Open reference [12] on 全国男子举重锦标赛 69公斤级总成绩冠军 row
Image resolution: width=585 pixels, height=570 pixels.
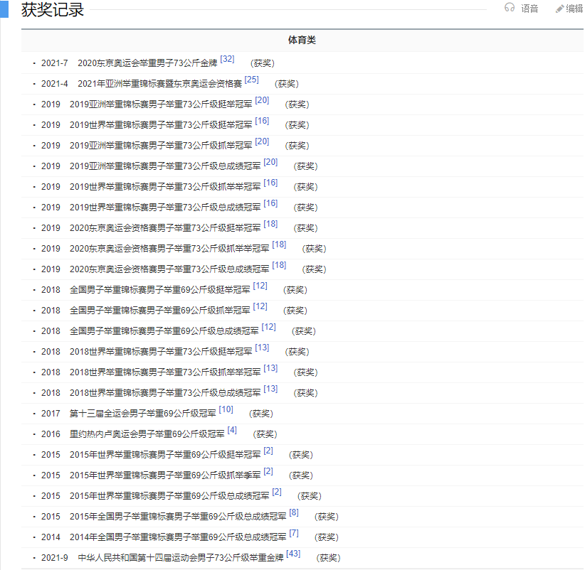268,327
